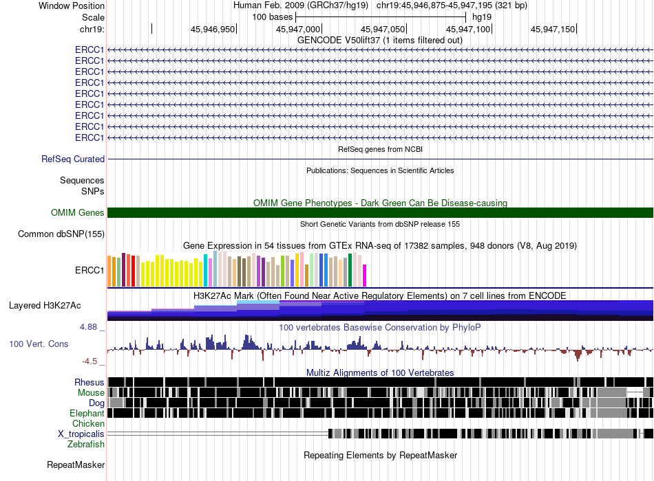654x481 pixels.
Task: Click 100 vertebrates Basewise Conservation by PhyloP title
Action: 380,327
